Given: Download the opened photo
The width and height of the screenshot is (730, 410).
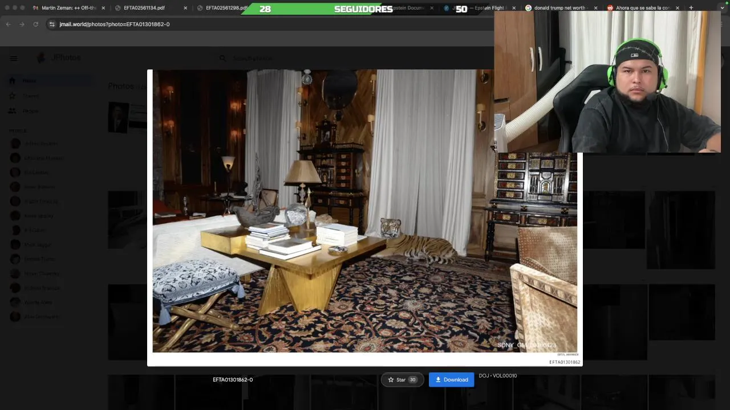Looking at the screenshot, I should point(451,380).
